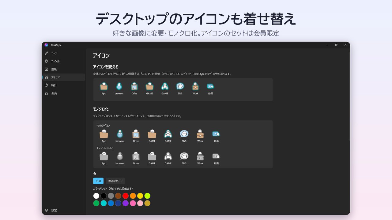This screenshot has width=392, height=220.
Task: Click the vertical scrollbar of the icon page
Action: [x=349, y=96]
